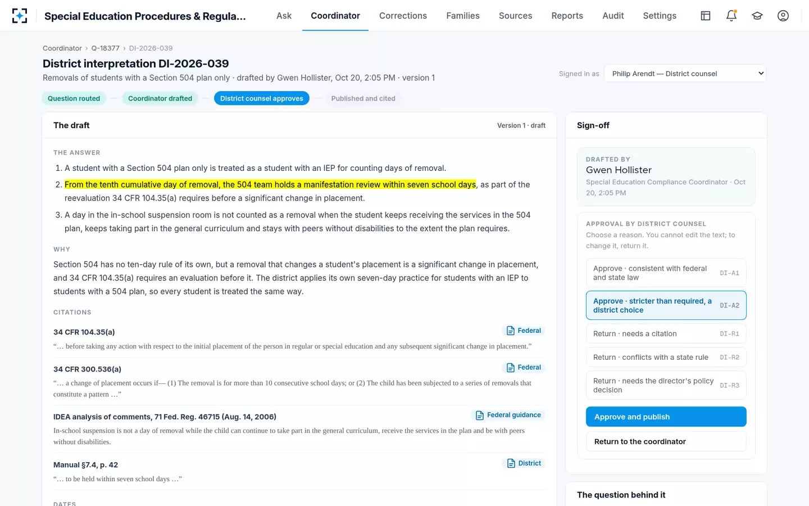Go to Coordinator in the breadcrumb
Screen dimensions: 809x506
point(62,48)
